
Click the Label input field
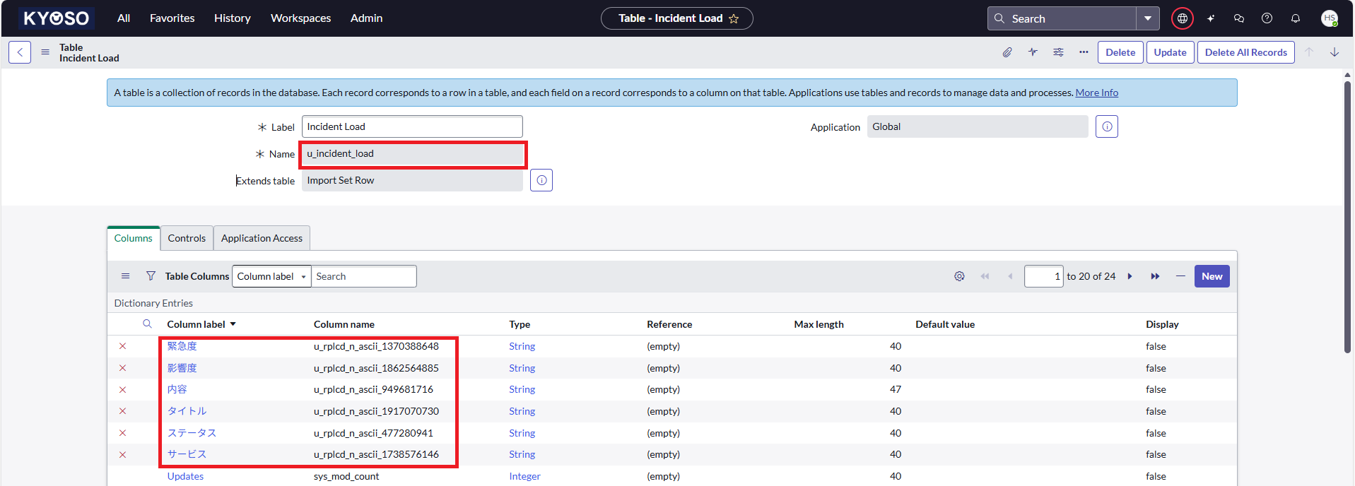(412, 126)
